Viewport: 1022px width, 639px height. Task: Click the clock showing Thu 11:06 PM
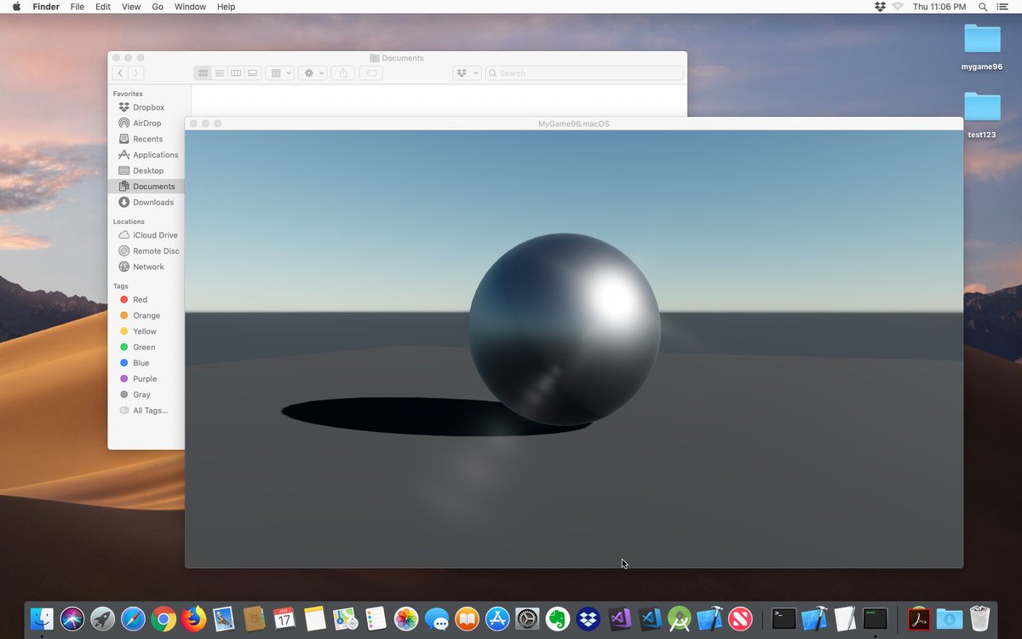pyautogui.click(x=939, y=7)
